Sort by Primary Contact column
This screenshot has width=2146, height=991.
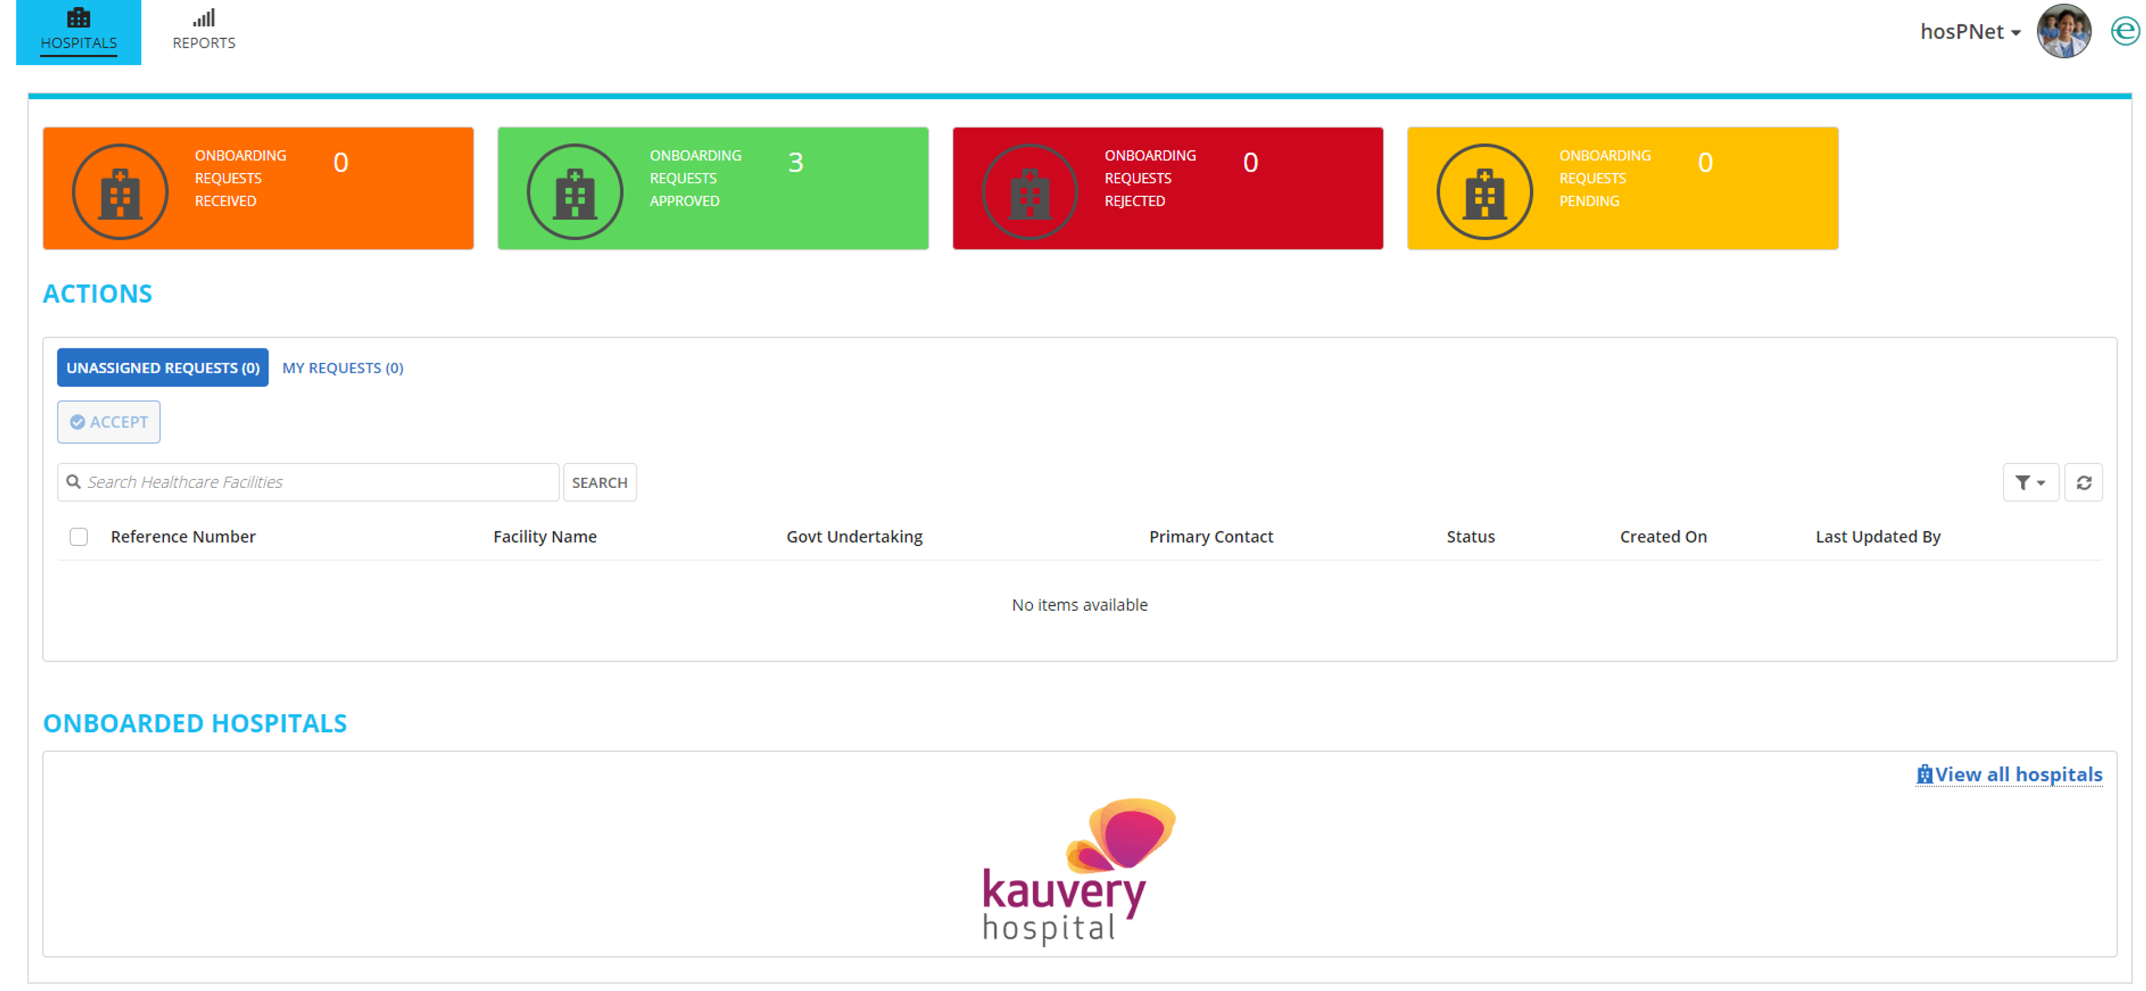click(1211, 536)
